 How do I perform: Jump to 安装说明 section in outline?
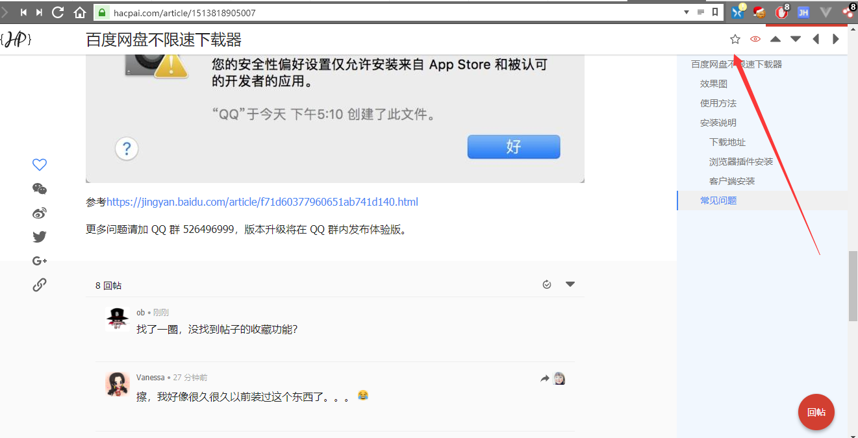click(x=718, y=123)
